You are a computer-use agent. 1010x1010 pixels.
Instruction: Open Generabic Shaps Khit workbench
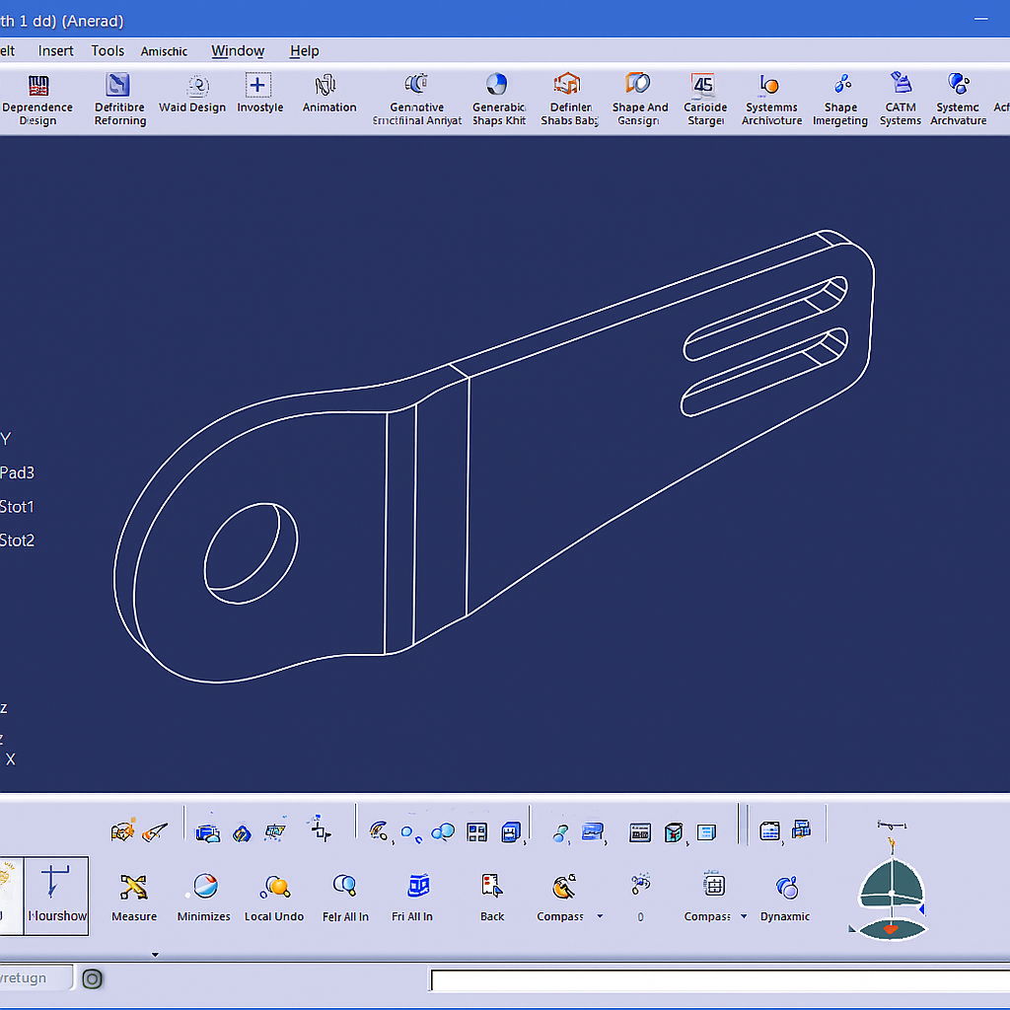tap(497, 84)
